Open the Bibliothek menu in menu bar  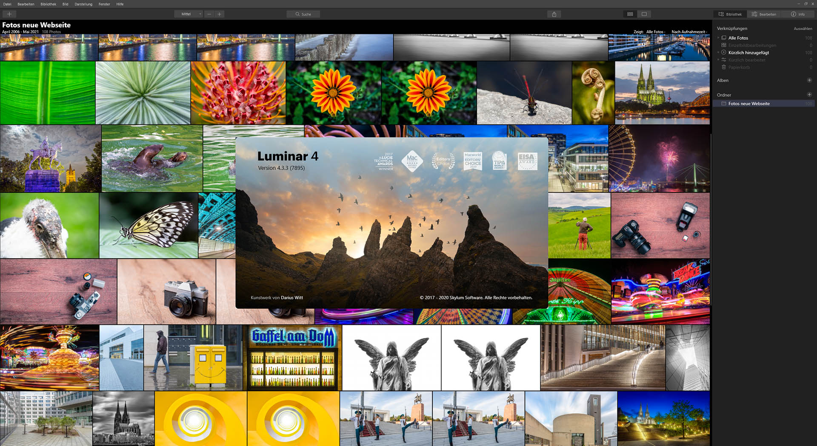[x=48, y=4]
